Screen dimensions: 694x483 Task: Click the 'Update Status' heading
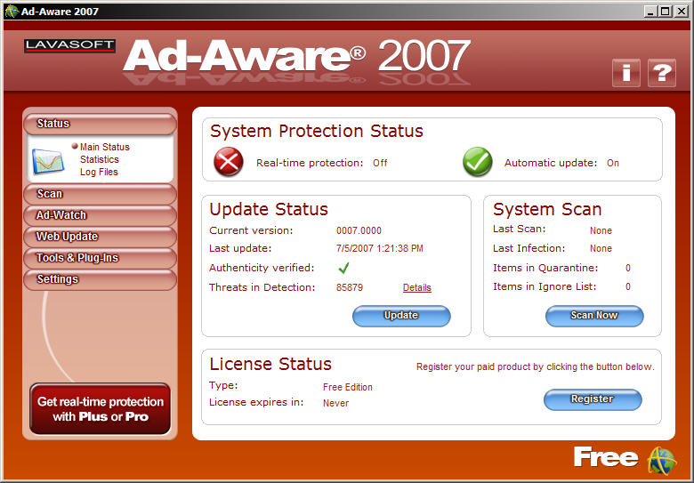[269, 209]
